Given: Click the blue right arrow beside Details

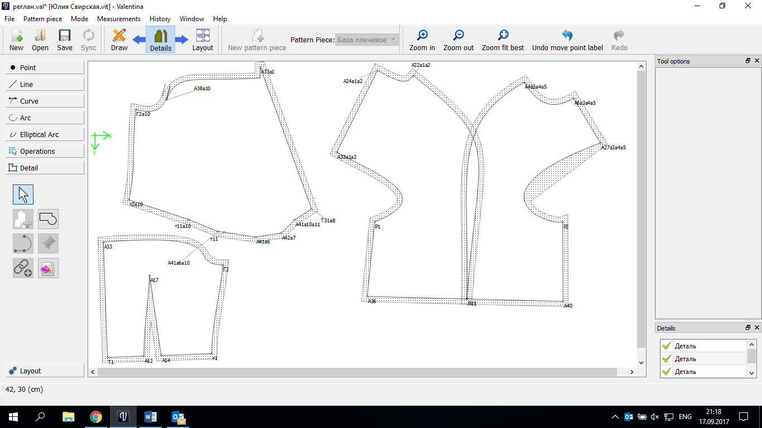Looking at the screenshot, I should pyautogui.click(x=182, y=39).
